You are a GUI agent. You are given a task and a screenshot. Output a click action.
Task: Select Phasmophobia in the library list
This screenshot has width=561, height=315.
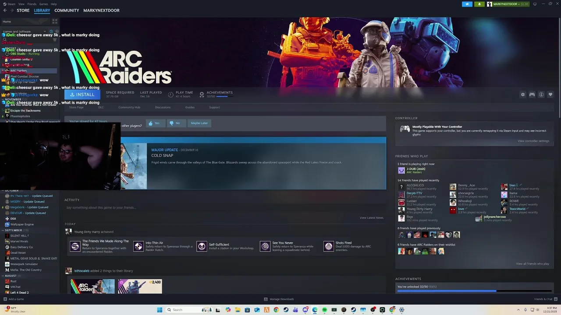coord(20,116)
